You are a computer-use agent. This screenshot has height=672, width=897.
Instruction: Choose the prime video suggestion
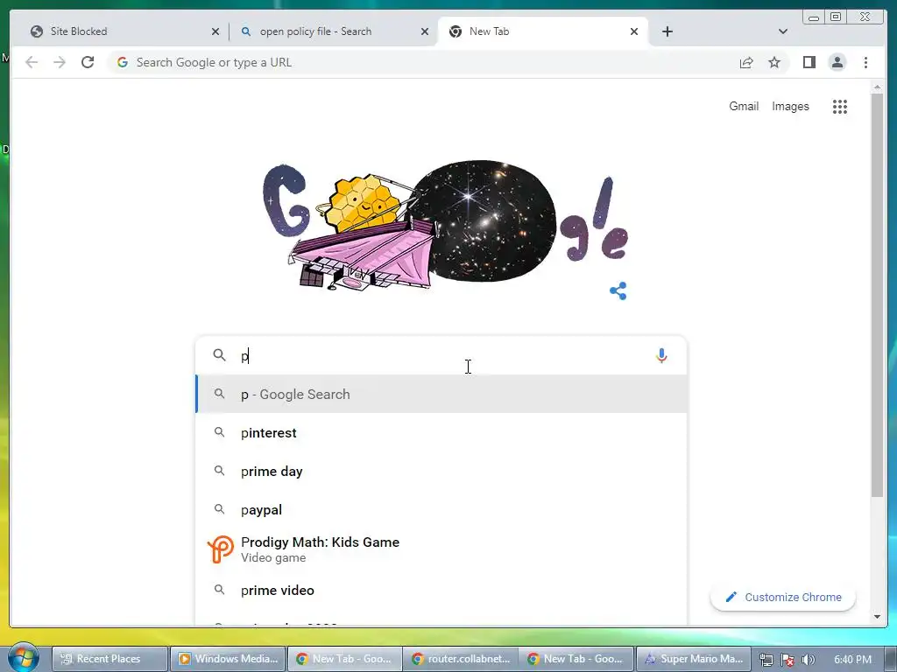pyautogui.click(x=441, y=591)
